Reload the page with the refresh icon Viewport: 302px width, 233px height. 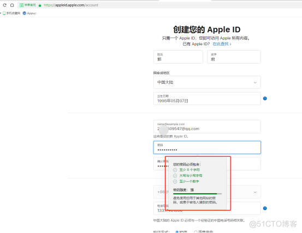click(4, 5)
